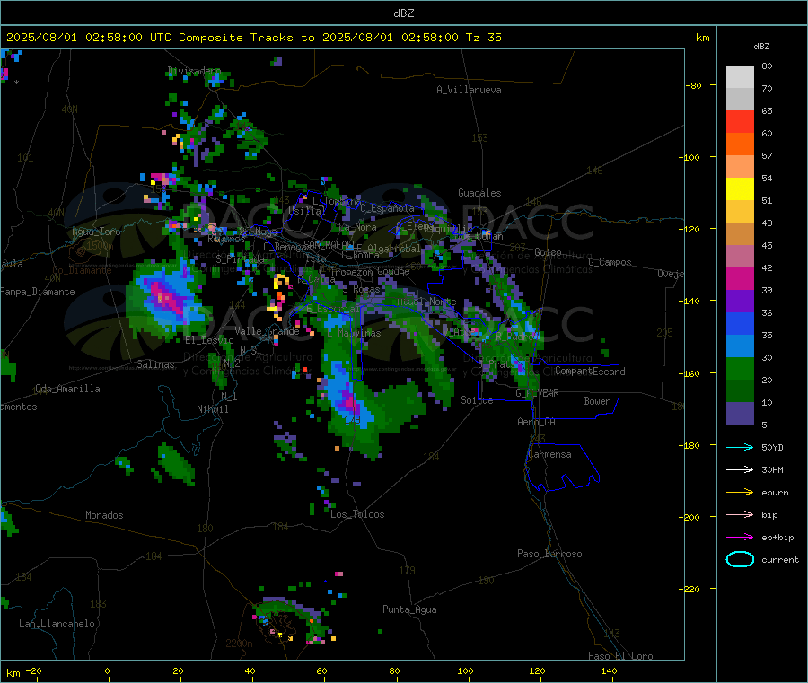808x683 pixels.
Task: Click the Guadales location label
Action: [479, 193]
